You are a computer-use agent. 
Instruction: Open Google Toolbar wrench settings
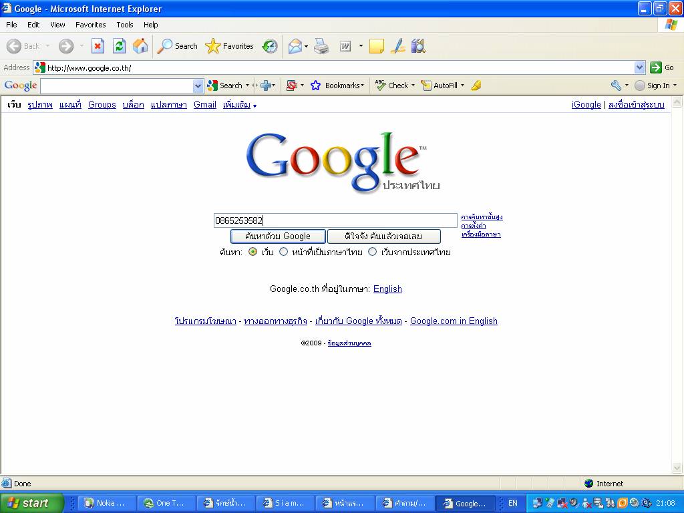616,85
